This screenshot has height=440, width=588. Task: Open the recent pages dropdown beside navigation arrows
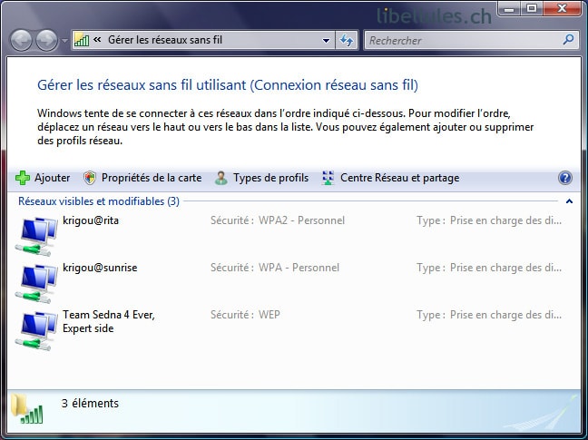[64, 41]
